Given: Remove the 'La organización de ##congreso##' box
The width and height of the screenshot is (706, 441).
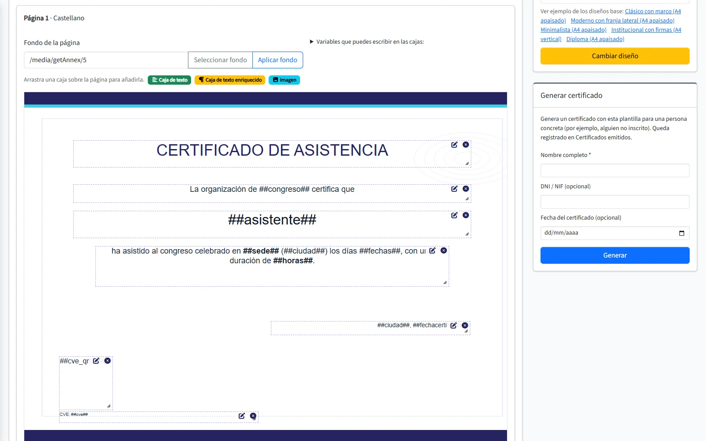Looking at the screenshot, I should 466,189.
